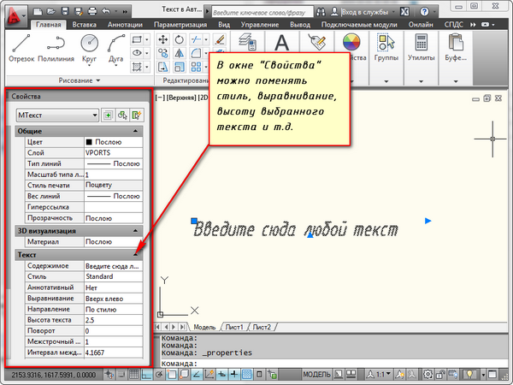Open the МТекст object type dropdown

57,115
